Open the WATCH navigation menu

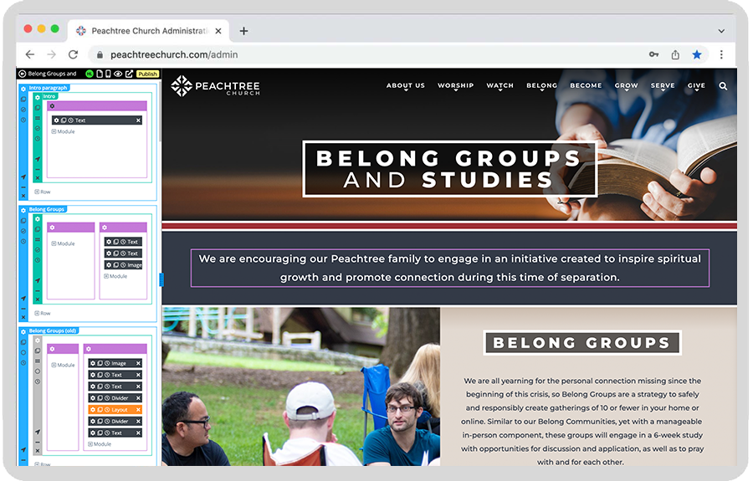click(500, 86)
